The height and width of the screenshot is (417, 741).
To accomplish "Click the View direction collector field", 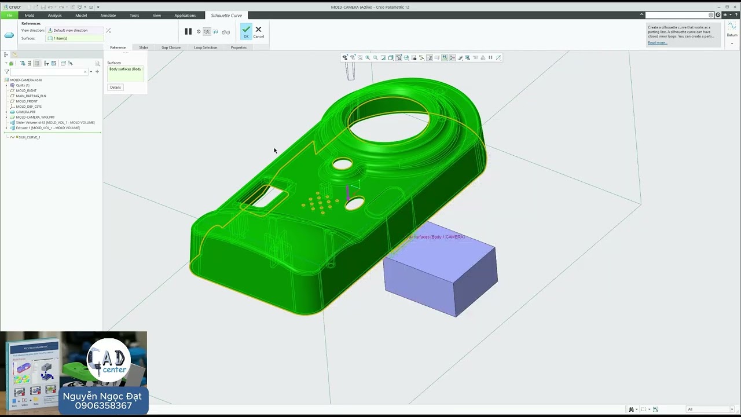I will [x=75, y=30].
